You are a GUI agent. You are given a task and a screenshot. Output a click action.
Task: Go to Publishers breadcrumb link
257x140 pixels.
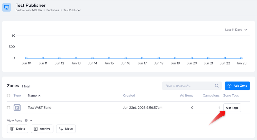pyautogui.click(x=53, y=10)
